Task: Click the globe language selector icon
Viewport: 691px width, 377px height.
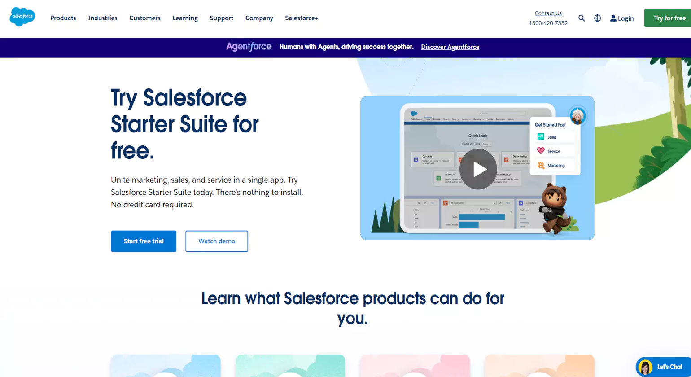Action: pyautogui.click(x=597, y=18)
